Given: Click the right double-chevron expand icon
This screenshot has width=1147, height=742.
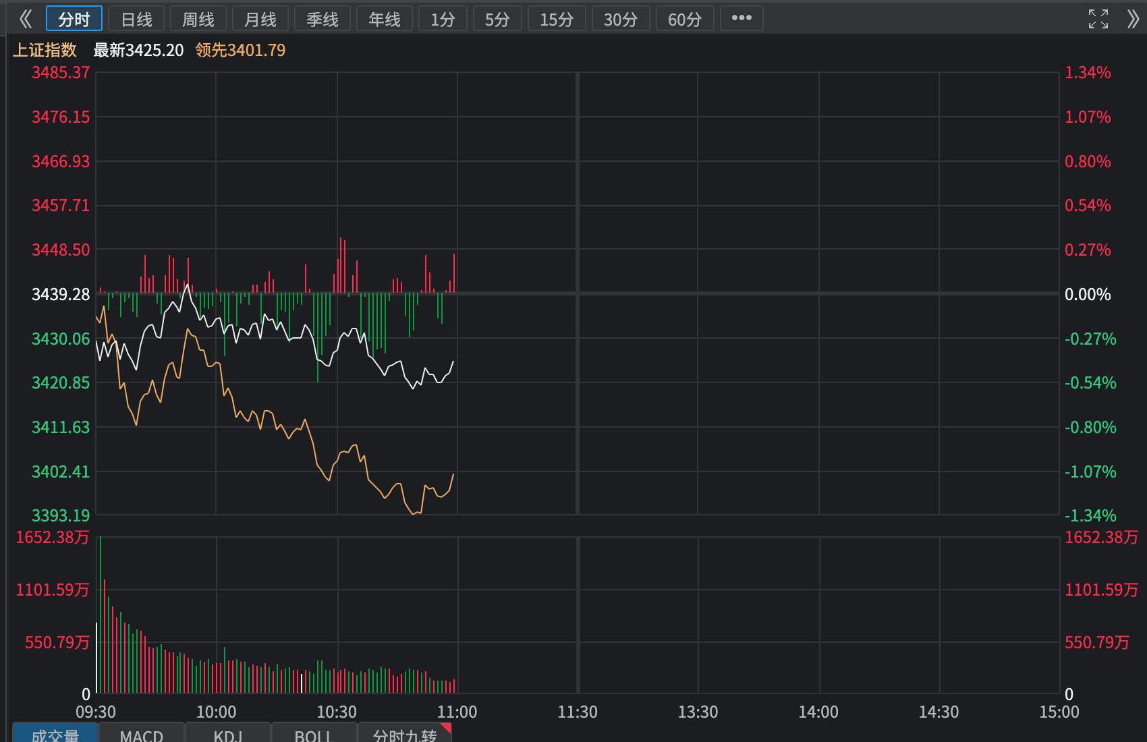Looking at the screenshot, I should coord(1133,19).
